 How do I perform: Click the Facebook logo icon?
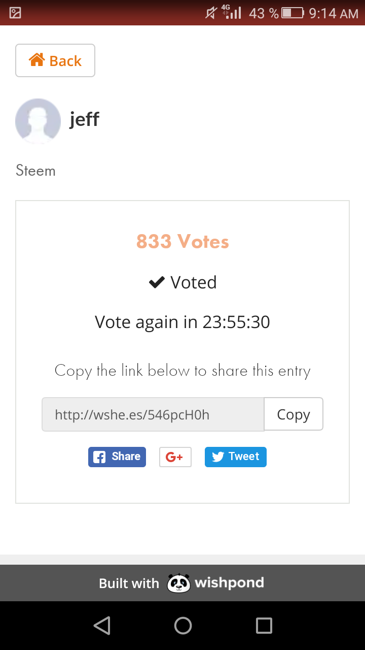(x=100, y=457)
